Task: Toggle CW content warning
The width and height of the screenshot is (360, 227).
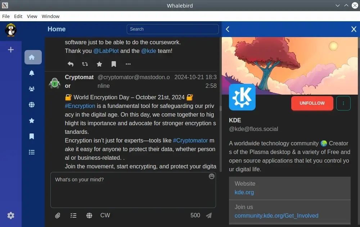Action: 105,215
